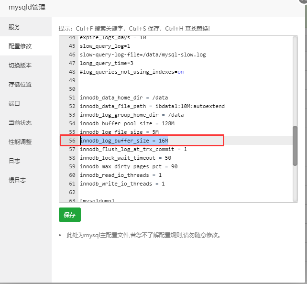Click the long_query_time=3 line
Screen dimensions: 307x284
tap(106, 63)
